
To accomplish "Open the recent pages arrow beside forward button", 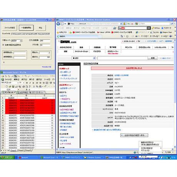I will 65,24.
